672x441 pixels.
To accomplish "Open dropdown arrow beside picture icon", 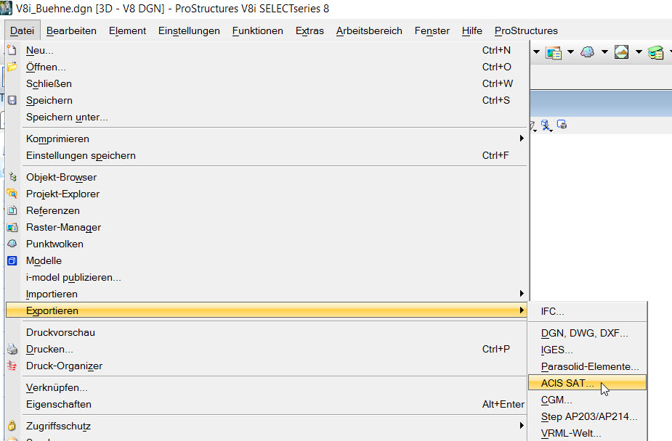I will click(x=639, y=52).
